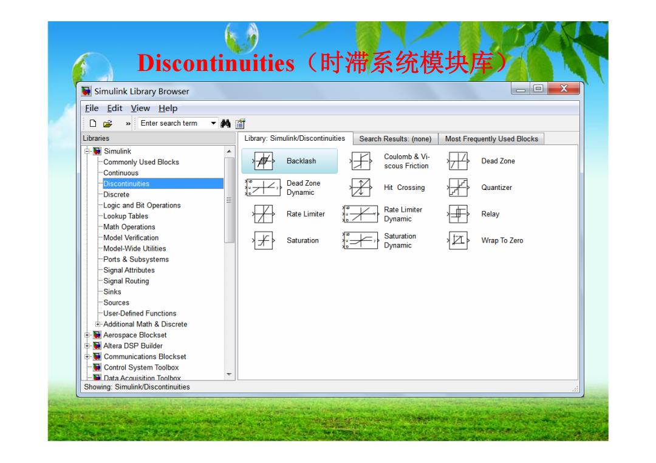This screenshot has width=656, height=463.
Task: Select Model-Wide Utilities in tree
Action: coord(135,249)
